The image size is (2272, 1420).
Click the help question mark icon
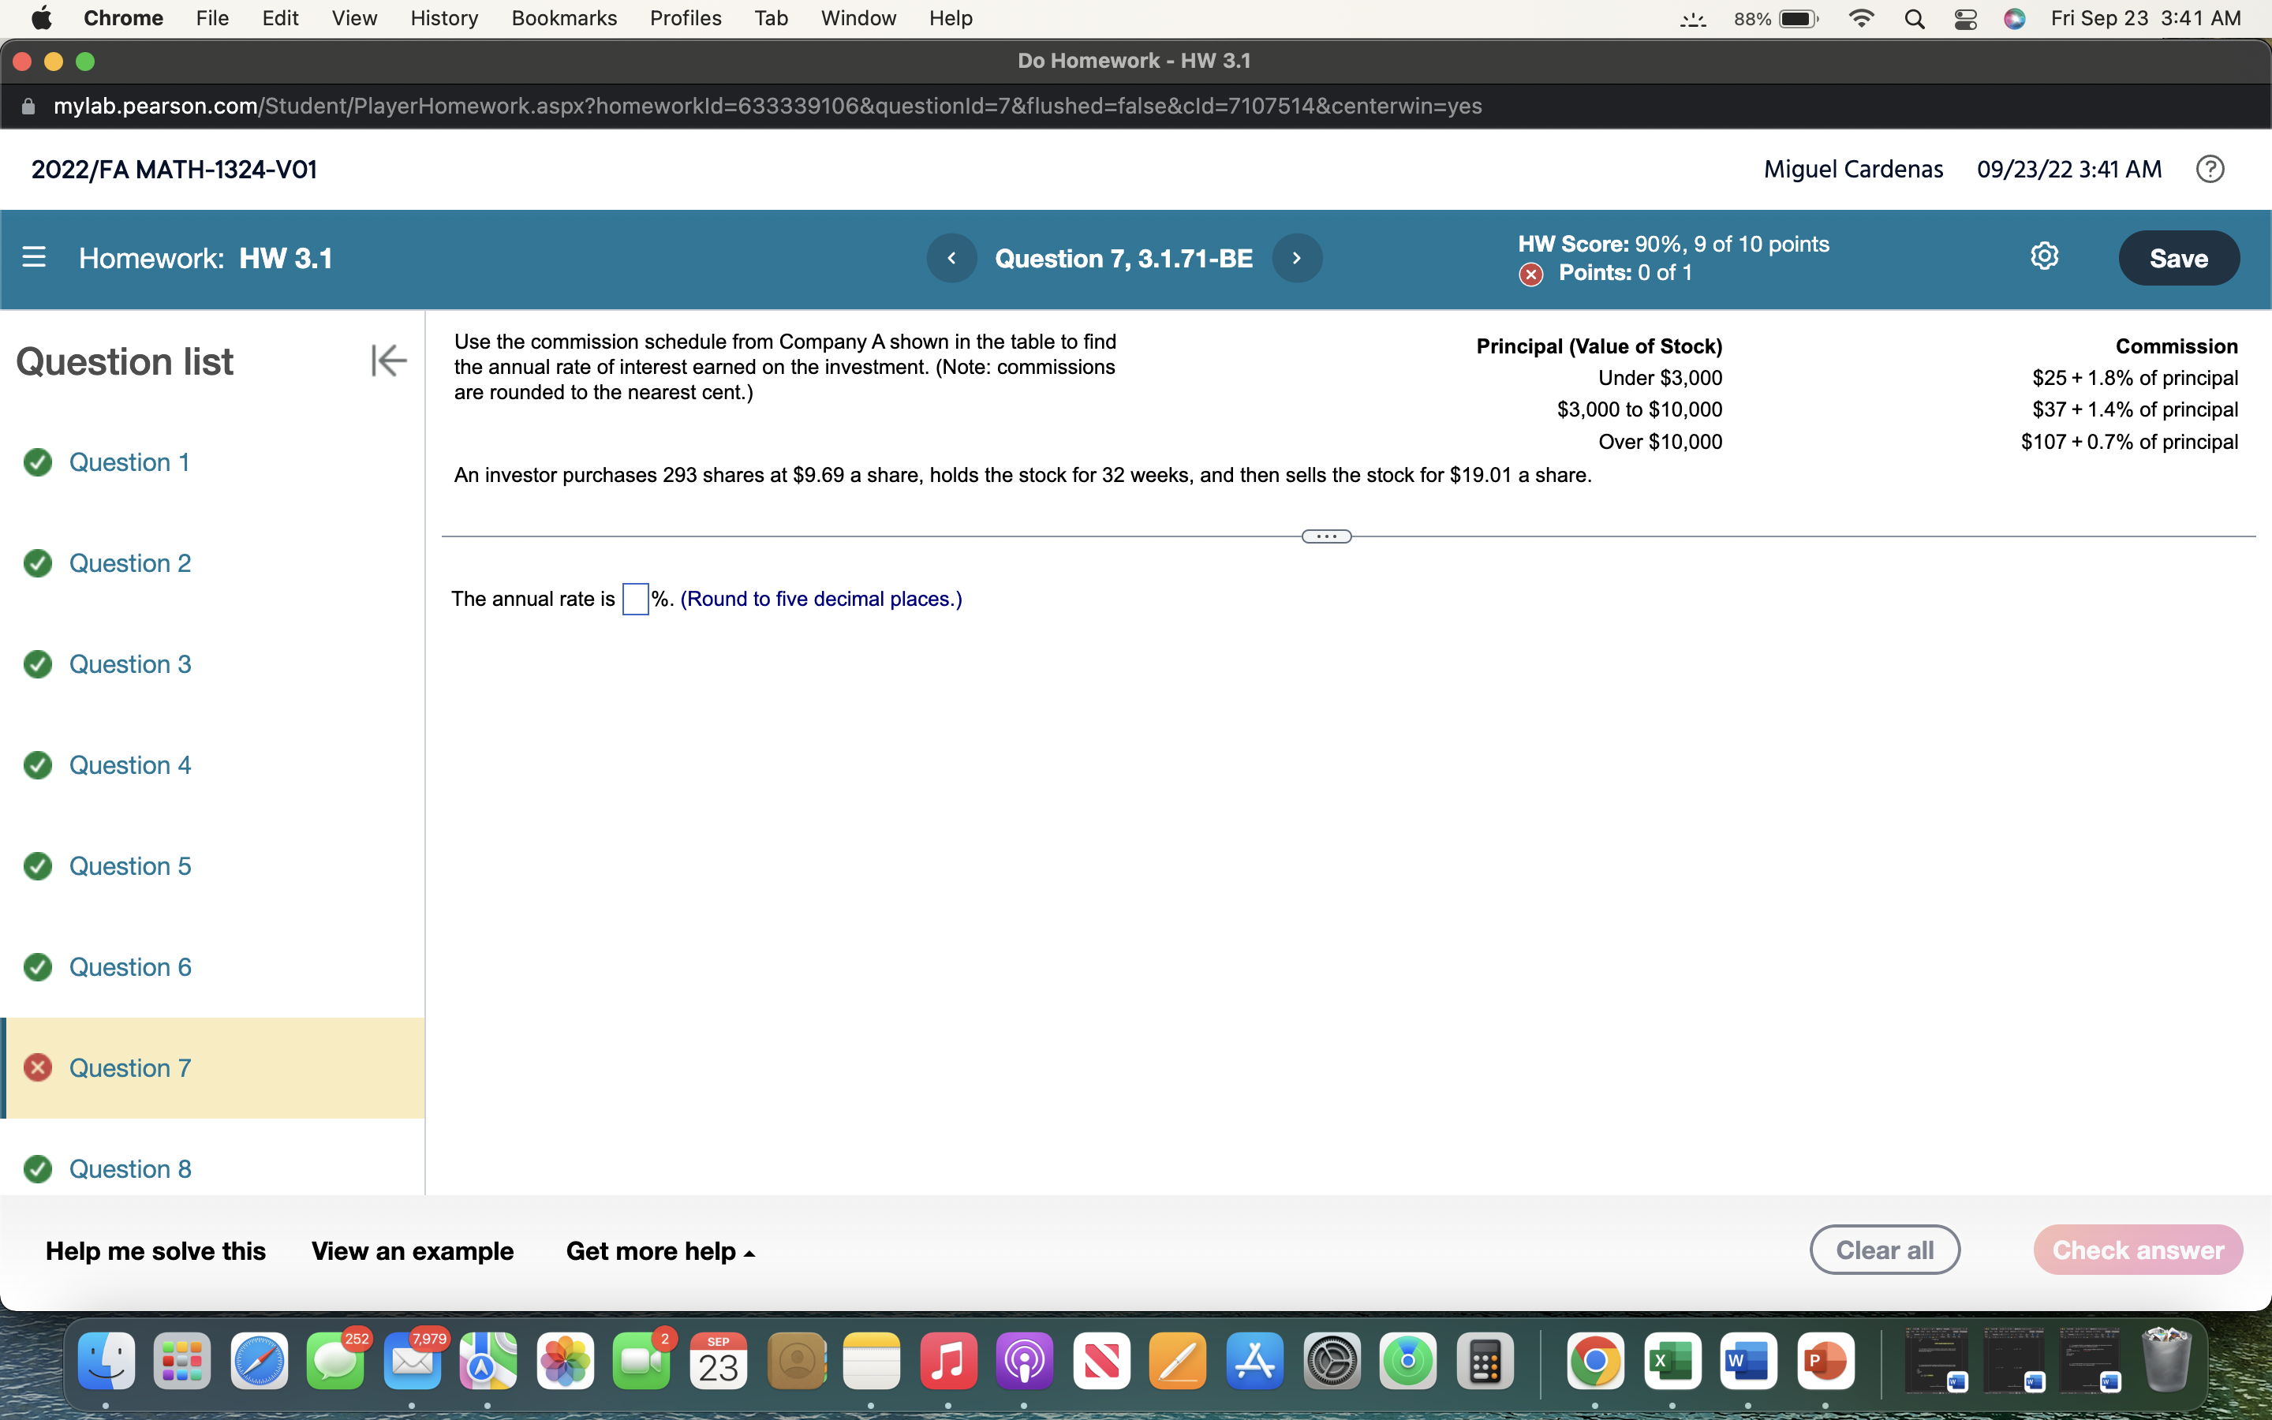click(2211, 168)
